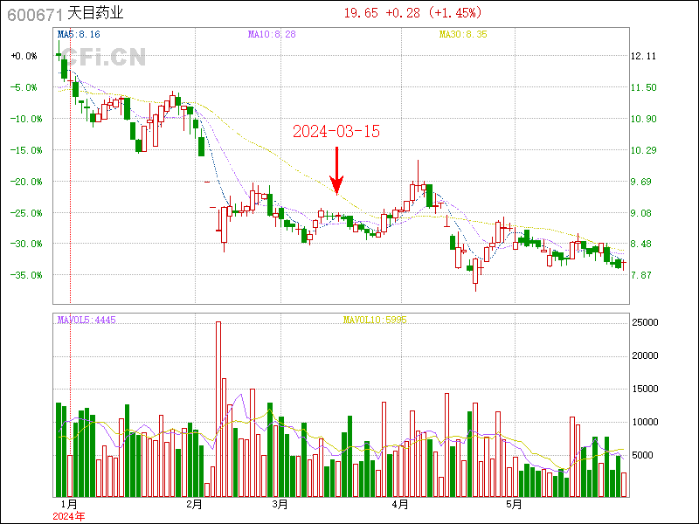Click the stock code 600671
Image resolution: width=699 pixels, height=524 pixels.
click(x=34, y=14)
